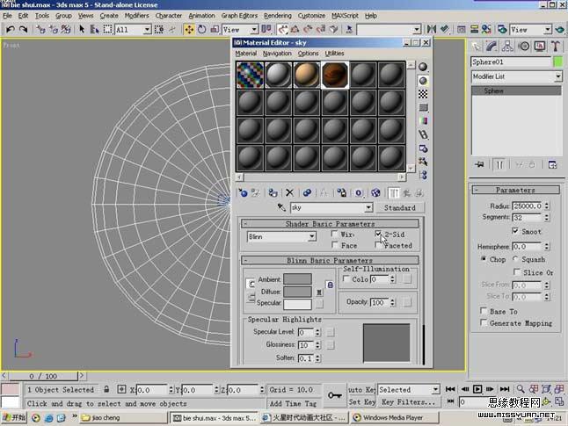Click the Redo arrow in main toolbar
Image resolution: width=568 pixels, height=426 pixels.
24,29
